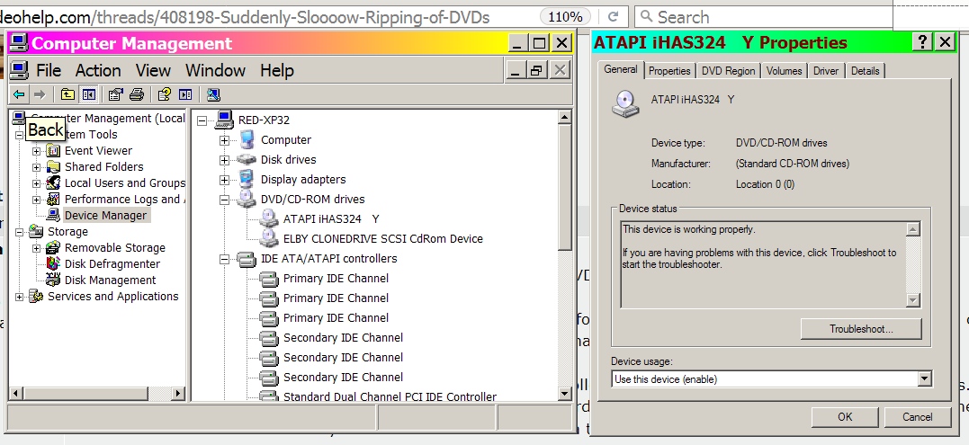Click the Event Viewer tree icon
Image resolution: width=969 pixels, height=445 pixels.
pos(53,151)
